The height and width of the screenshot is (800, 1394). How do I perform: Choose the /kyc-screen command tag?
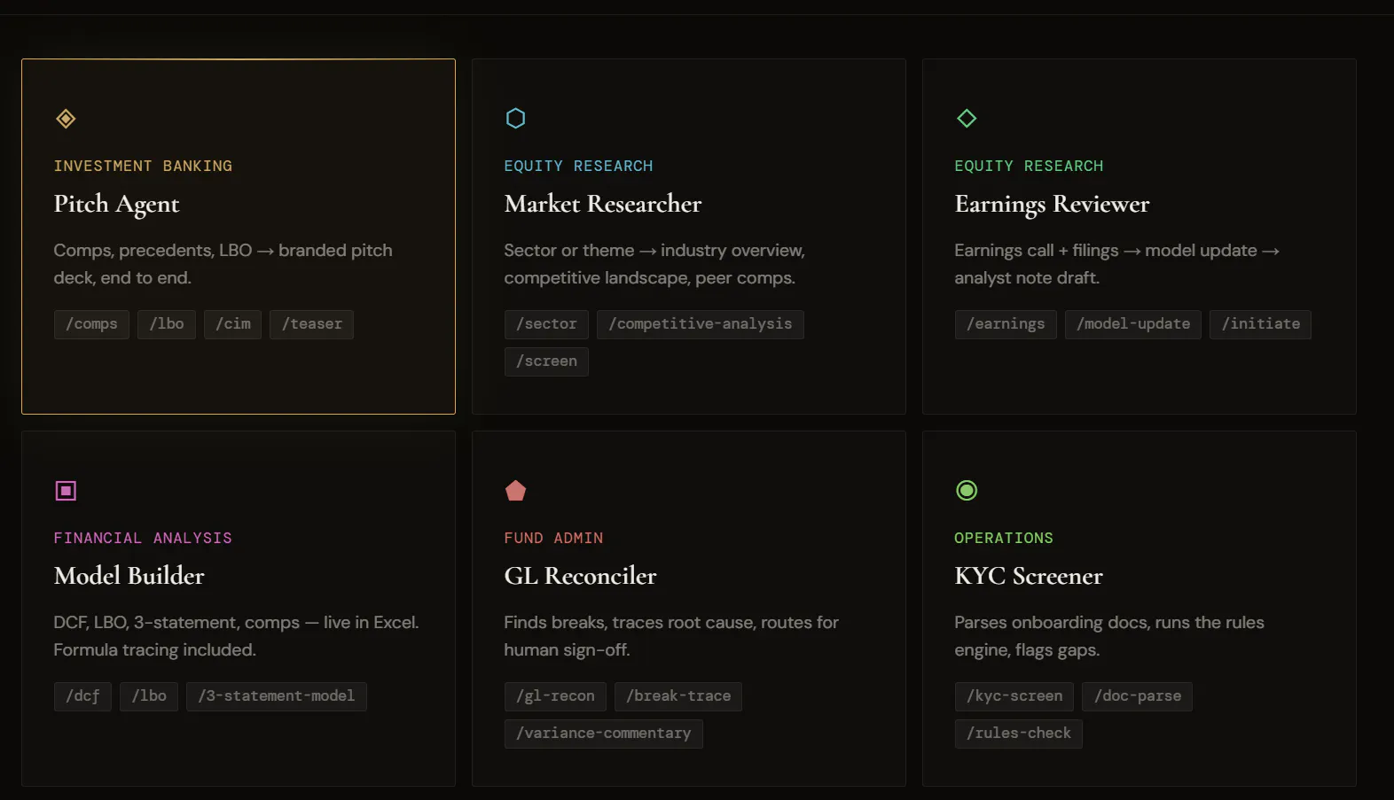tap(1014, 696)
